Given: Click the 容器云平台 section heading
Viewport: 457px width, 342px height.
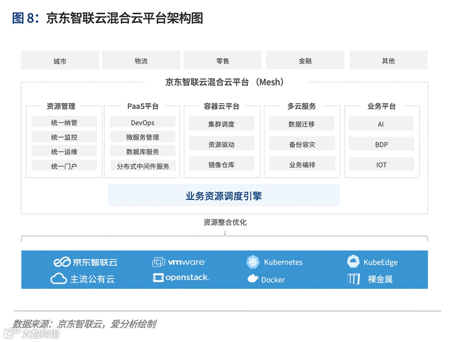Looking at the screenshot, I should click(x=221, y=106).
